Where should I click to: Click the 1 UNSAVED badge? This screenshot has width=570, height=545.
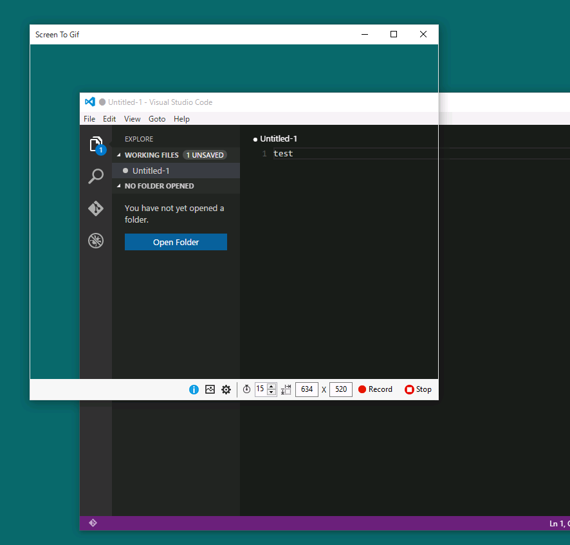click(x=205, y=155)
